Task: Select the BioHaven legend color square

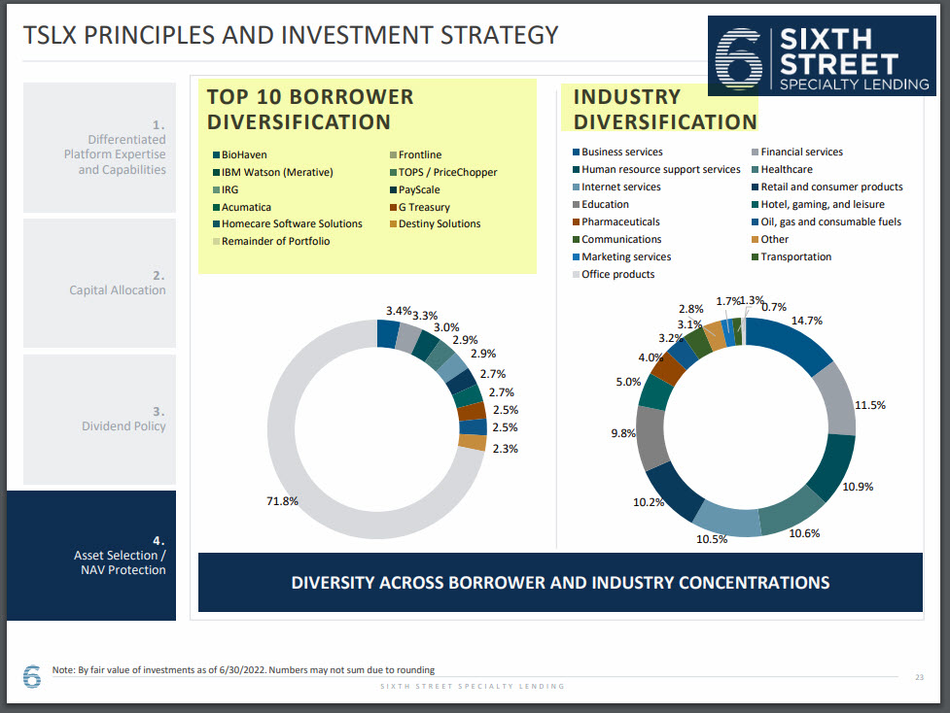Action: pos(216,155)
